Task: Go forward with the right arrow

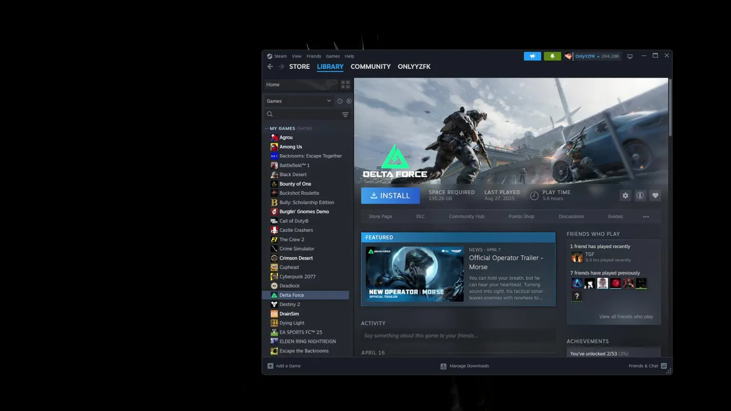Action: coord(282,67)
